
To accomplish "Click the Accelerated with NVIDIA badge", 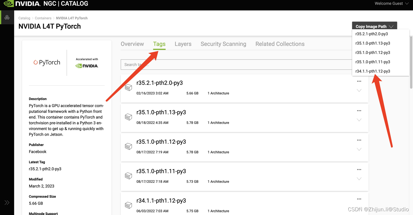I will click(87, 63).
